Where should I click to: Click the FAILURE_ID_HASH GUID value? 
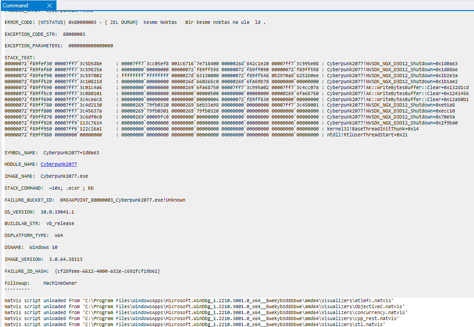[x=107, y=271]
